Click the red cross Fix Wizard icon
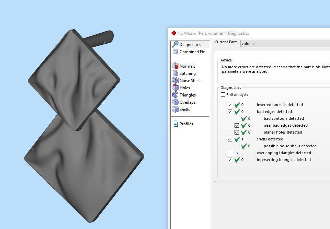Image resolution: width=330 pixels, height=229 pixels. click(x=174, y=33)
